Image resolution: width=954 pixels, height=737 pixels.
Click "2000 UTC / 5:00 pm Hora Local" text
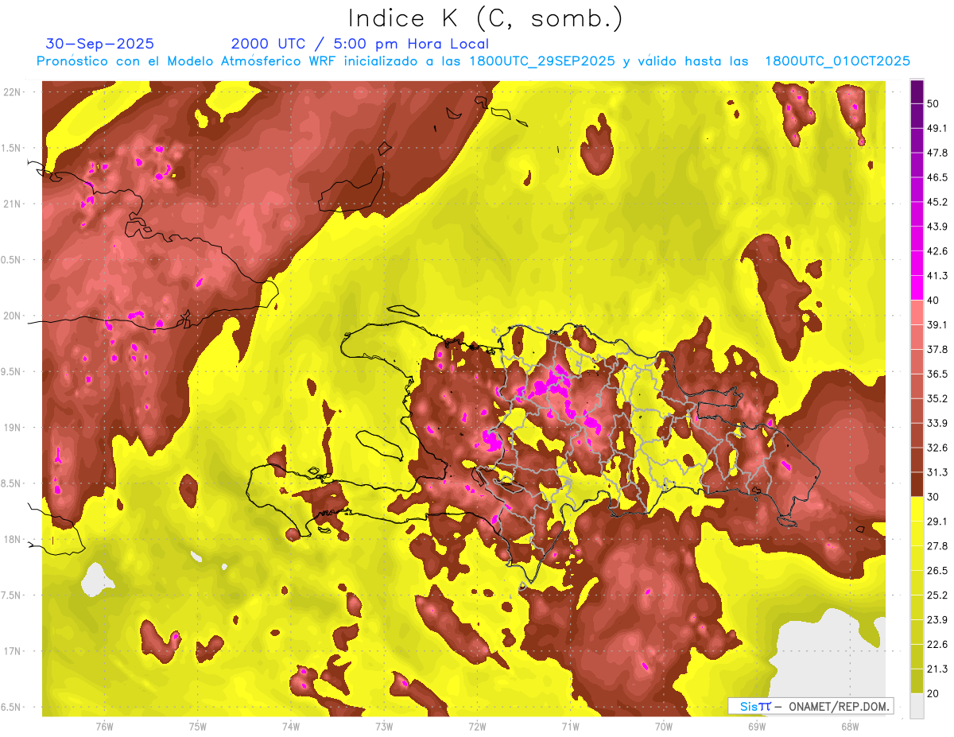coord(360,44)
